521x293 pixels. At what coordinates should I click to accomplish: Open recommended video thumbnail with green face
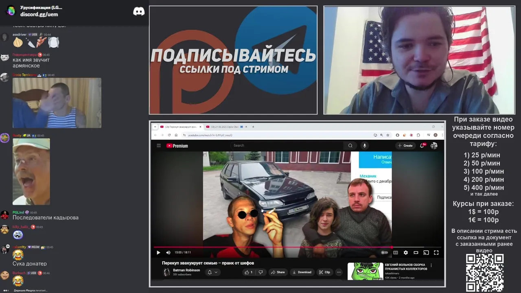tap(366, 271)
